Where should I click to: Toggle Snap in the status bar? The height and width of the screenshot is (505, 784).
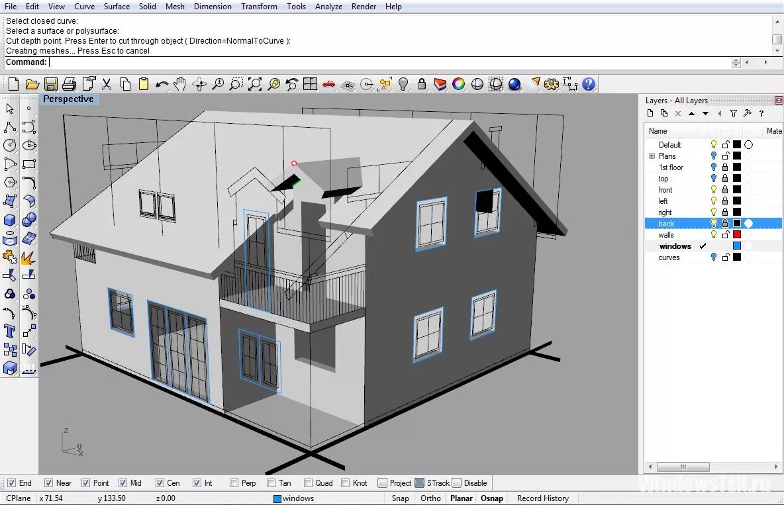coord(401,498)
